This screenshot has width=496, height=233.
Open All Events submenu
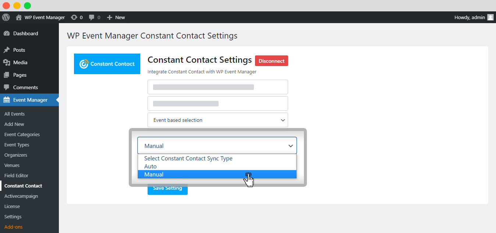(x=15, y=114)
